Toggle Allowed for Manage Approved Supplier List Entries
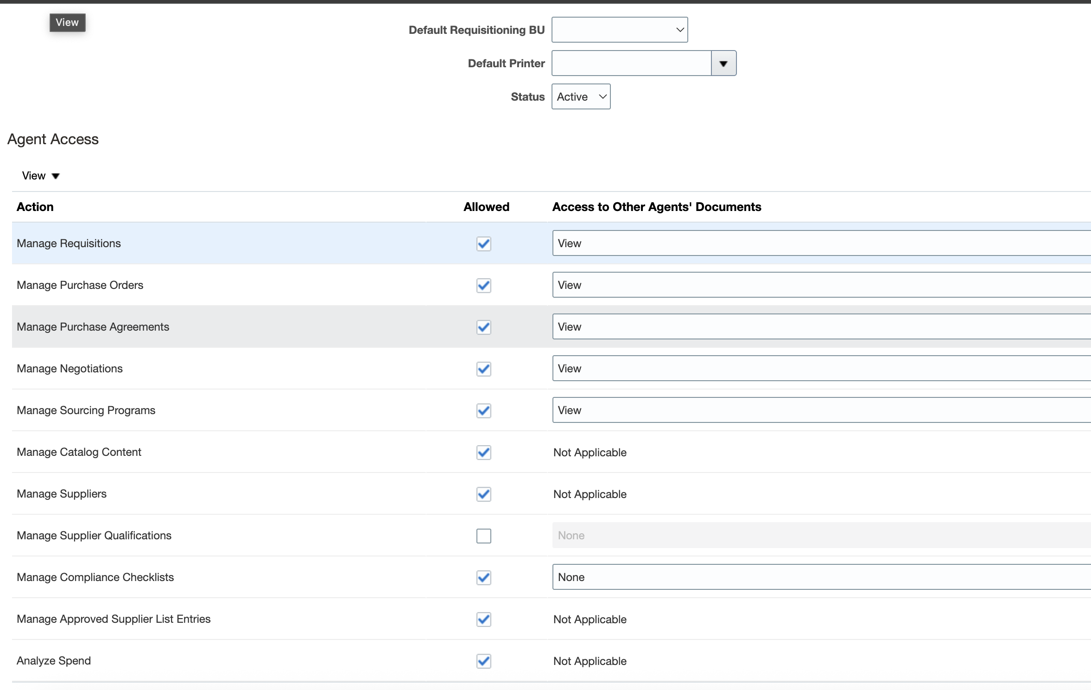Viewport: 1091px width, 690px height. (483, 619)
